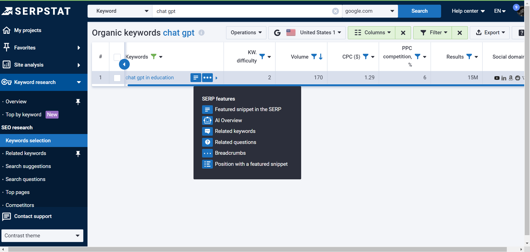Open Volume column filter funnel
The height and width of the screenshot is (252, 530).
(314, 57)
